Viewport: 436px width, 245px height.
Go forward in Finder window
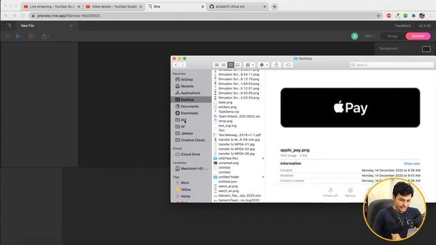coord(183,65)
